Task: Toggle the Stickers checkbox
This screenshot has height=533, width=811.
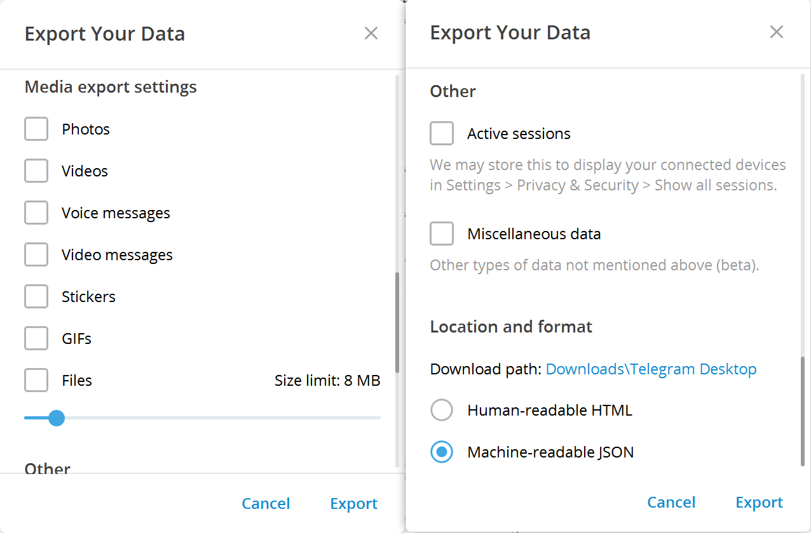Action: [x=36, y=297]
